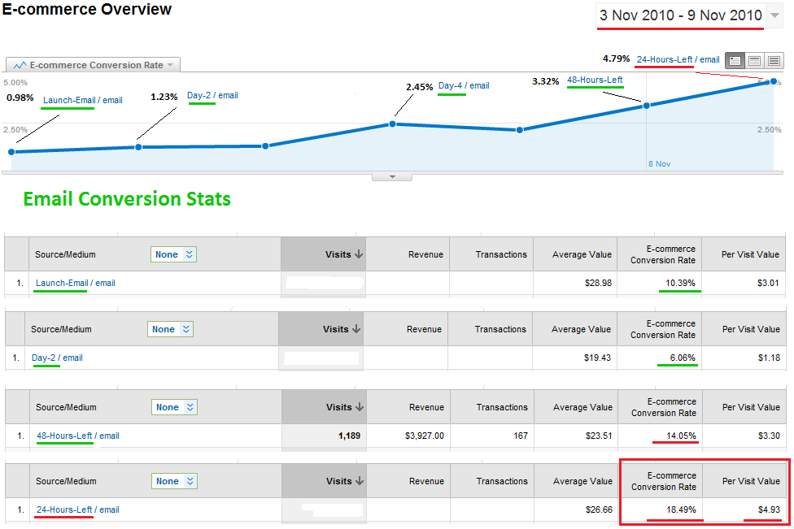Screen dimensions: 794x529
Task: Click the Day-4 / email chart annotation link
Action: (464, 85)
